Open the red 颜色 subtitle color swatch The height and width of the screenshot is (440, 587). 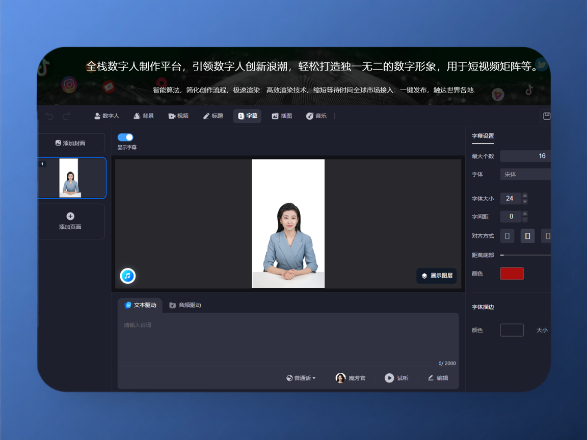512,273
